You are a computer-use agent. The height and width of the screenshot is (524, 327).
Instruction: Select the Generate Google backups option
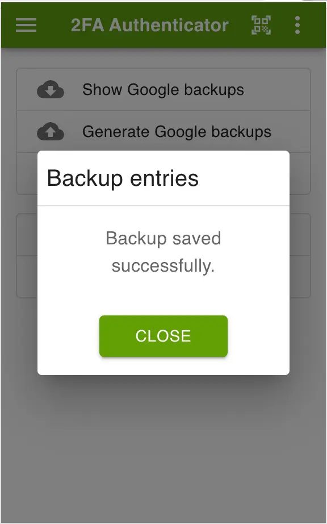point(177,131)
